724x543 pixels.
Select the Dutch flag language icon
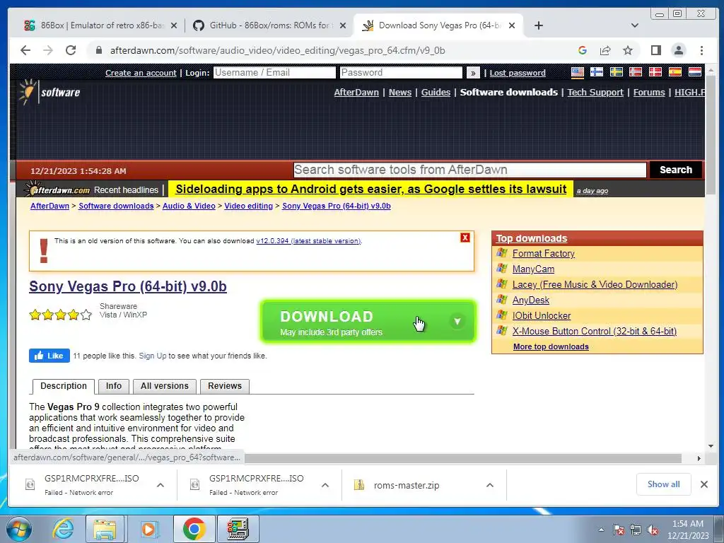(695, 72)
